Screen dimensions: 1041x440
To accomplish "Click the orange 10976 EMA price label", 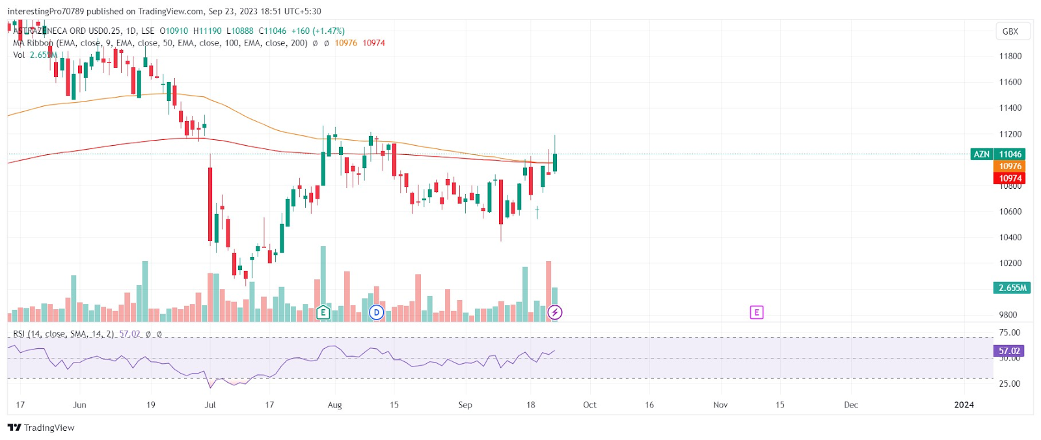I will point(1010,167).
